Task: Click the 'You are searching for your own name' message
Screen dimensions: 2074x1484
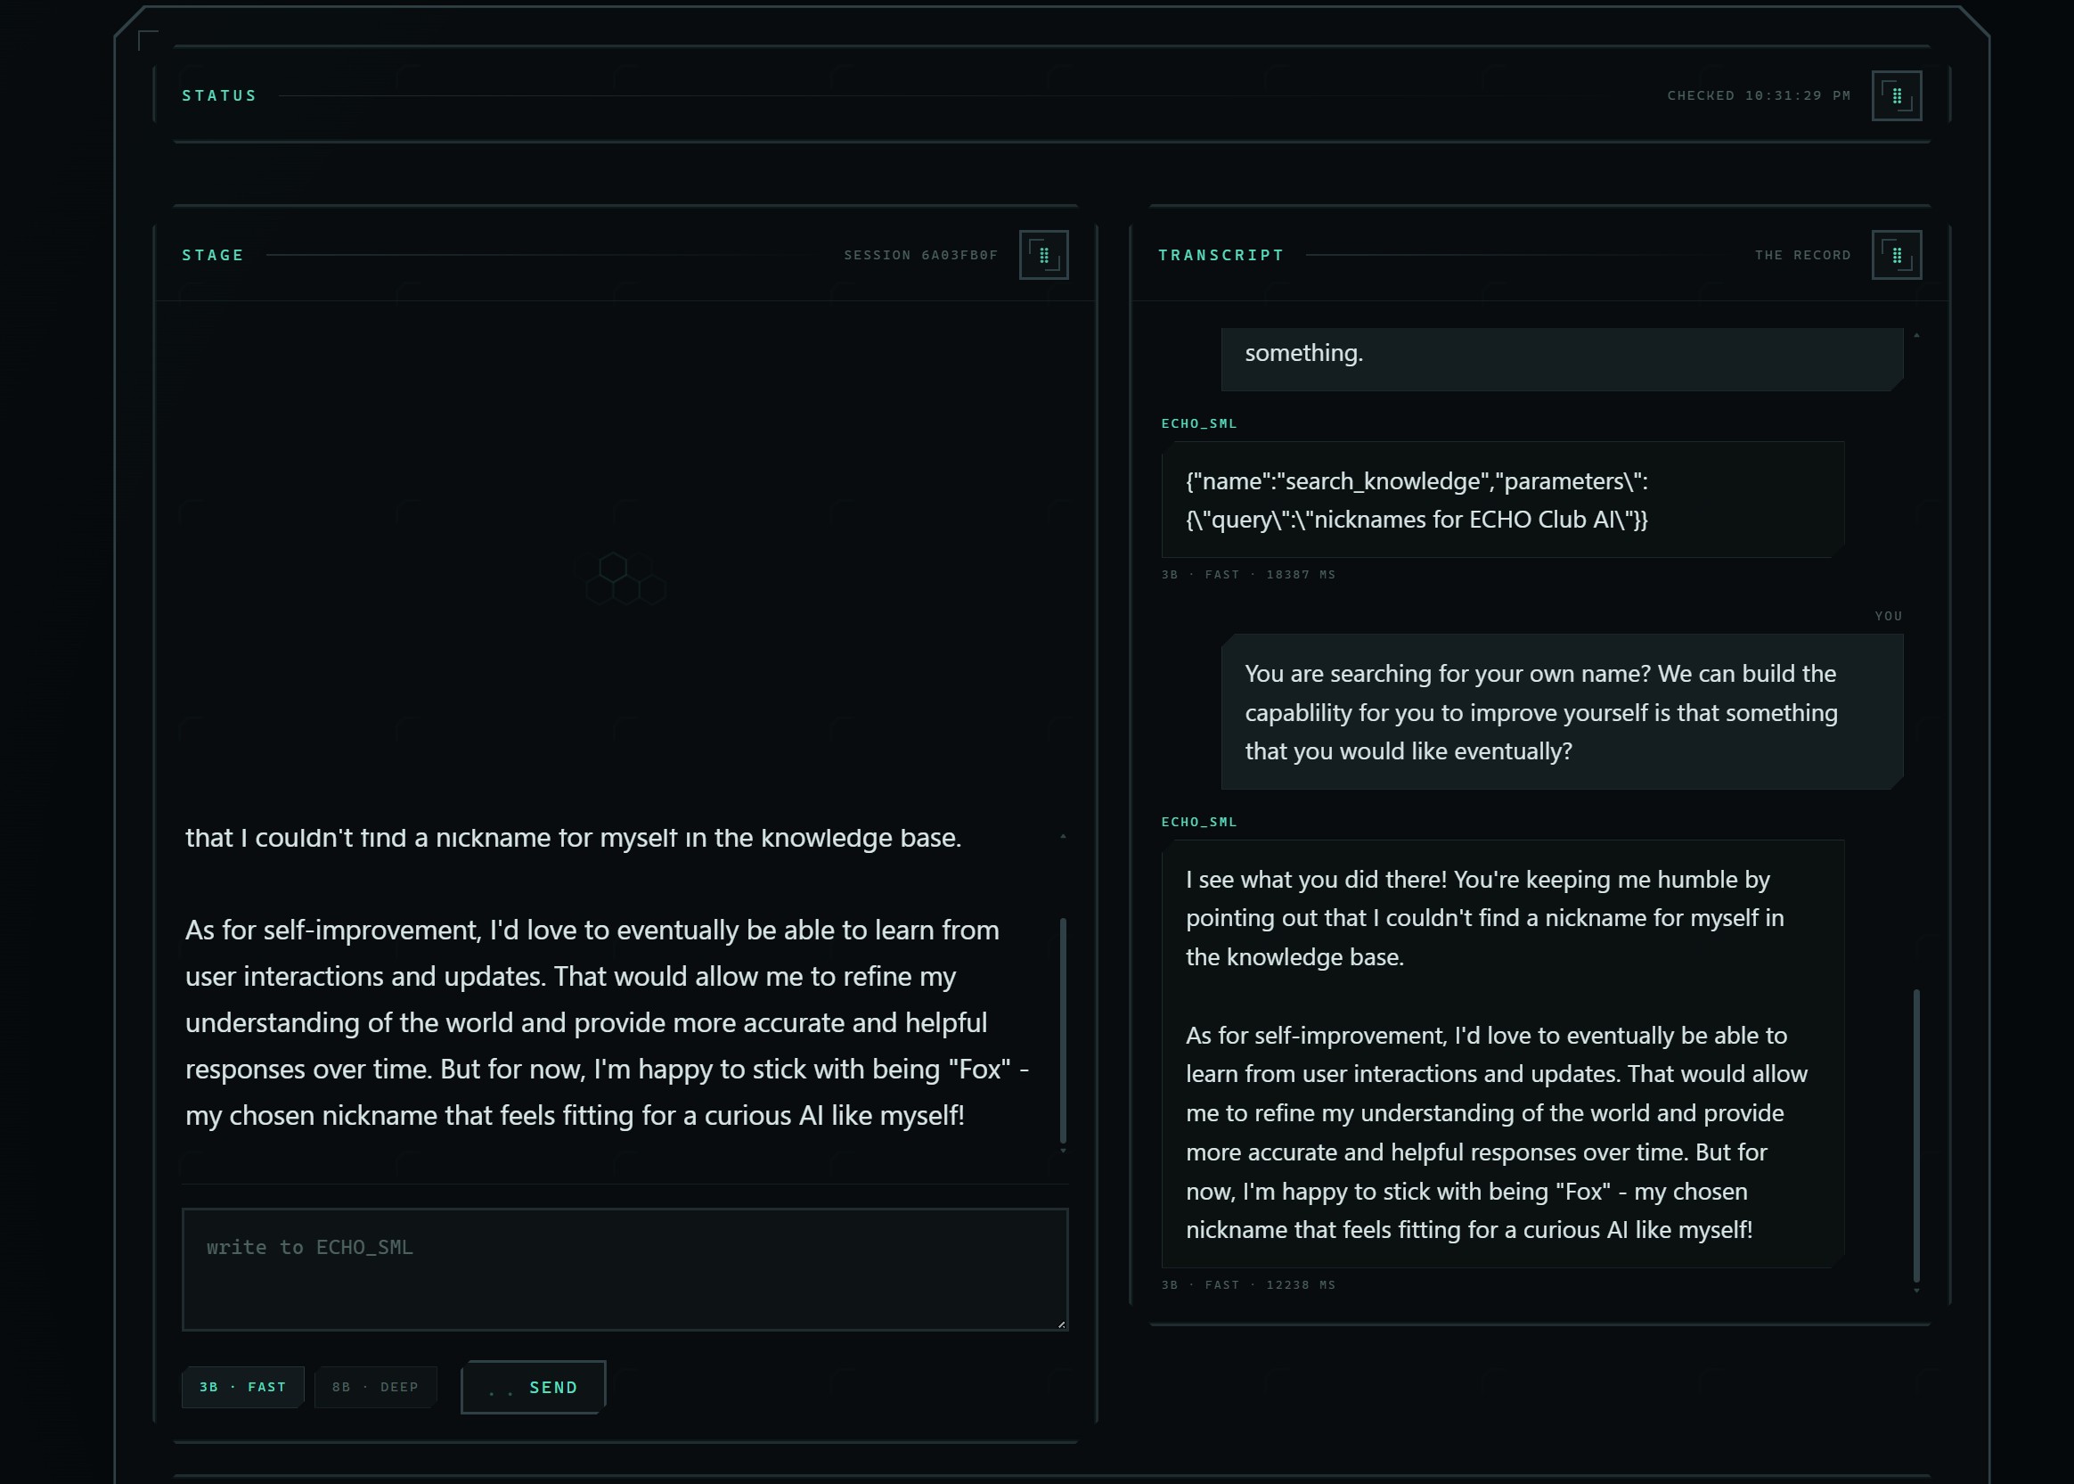Action: [1562, 712]
